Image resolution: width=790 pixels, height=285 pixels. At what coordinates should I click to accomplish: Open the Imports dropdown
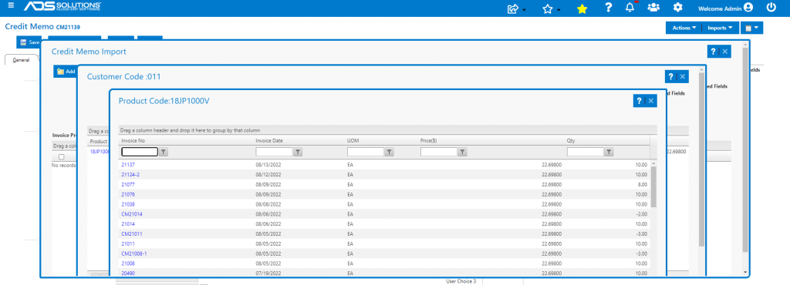721,28
